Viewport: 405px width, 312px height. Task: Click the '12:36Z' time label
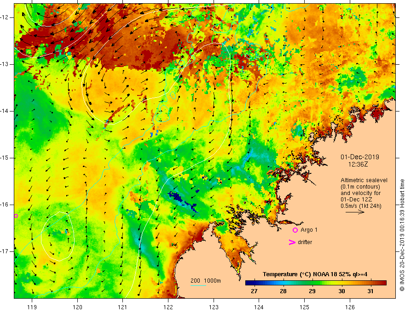point(358,164)
